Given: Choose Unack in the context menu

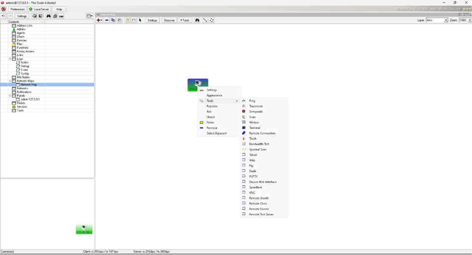Looking at the screenshot, I should coord(220,117).
